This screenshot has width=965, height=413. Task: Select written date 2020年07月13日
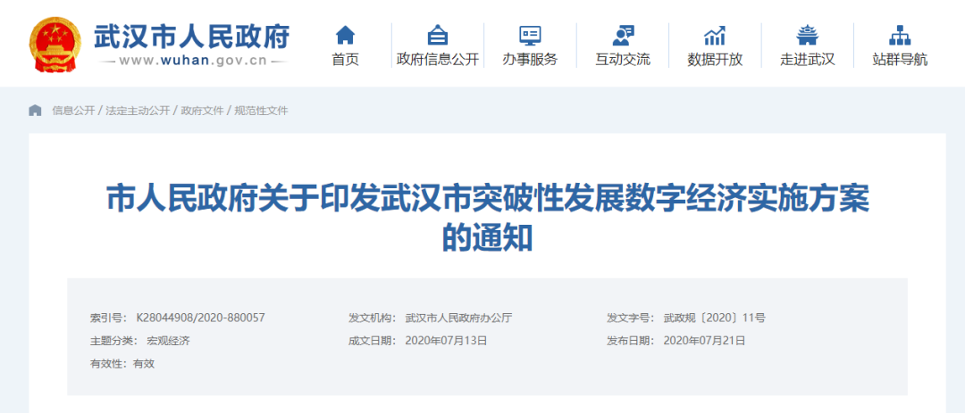tap(446, 341)
